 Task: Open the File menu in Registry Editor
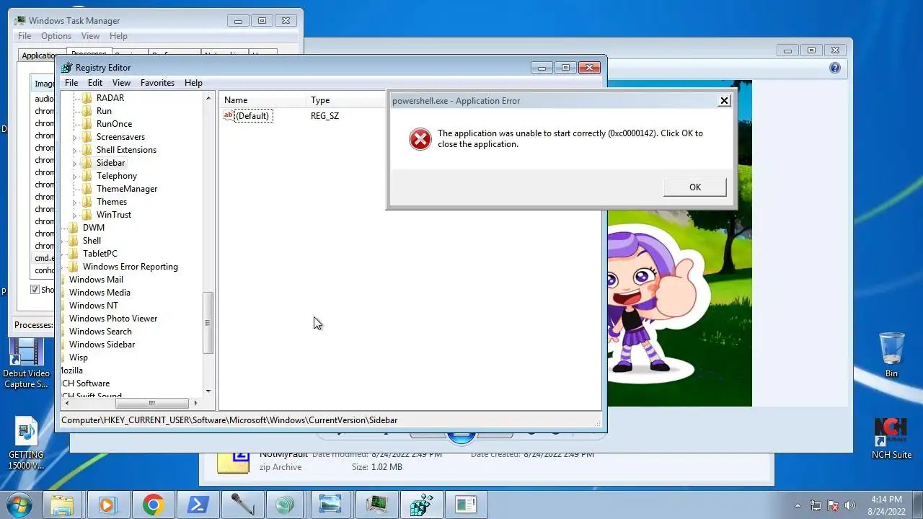point(71,83)
